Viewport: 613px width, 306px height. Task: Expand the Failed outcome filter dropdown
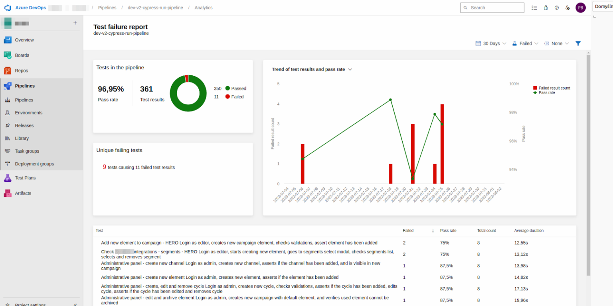[x=525, y=43]
